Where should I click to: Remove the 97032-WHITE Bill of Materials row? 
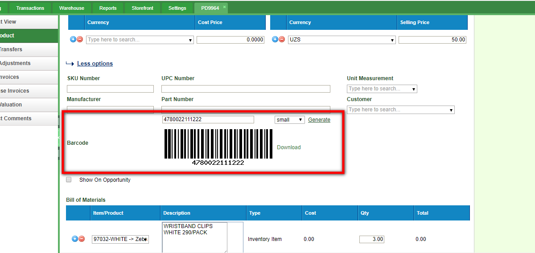tap(82, 239)
